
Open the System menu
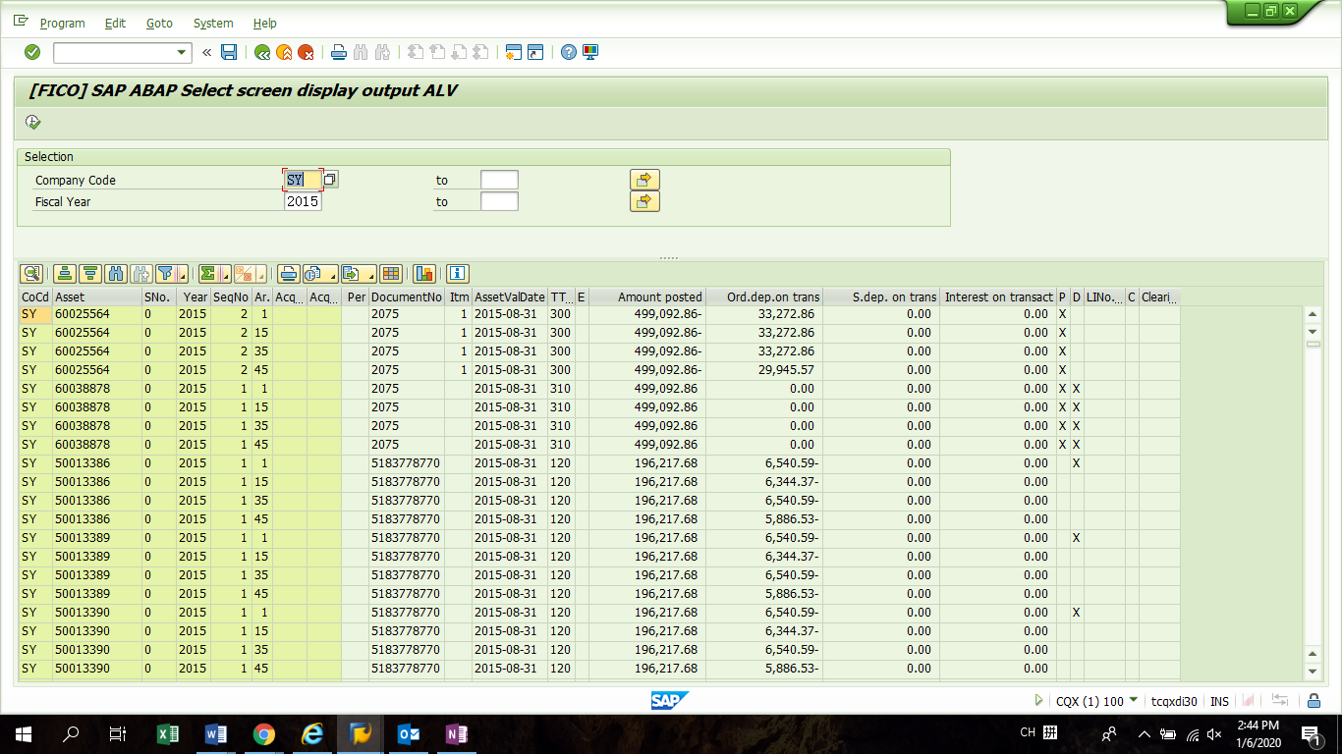212,23
